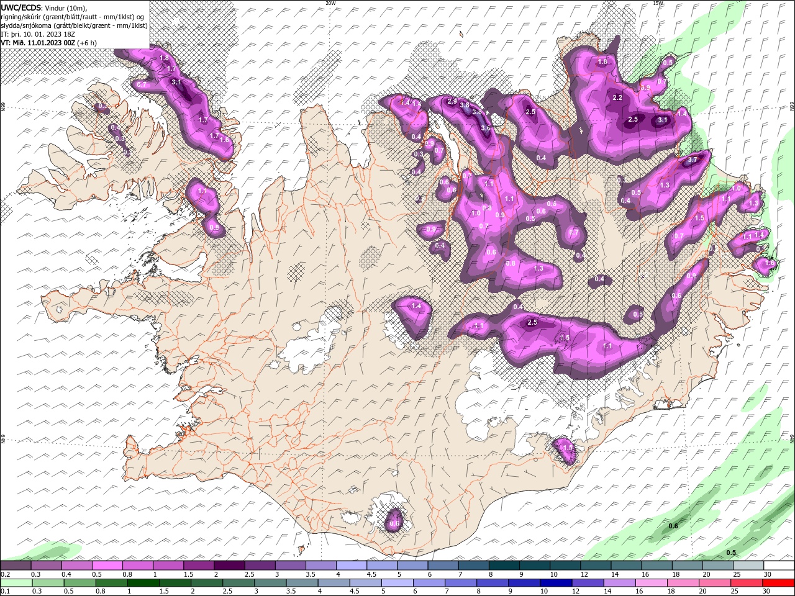Image resolution: width=795 pixels, height=596 pixels.
Task: Click the bright pink swatch right of purple-scale '0.5'
Action: (x=107, y=565)
